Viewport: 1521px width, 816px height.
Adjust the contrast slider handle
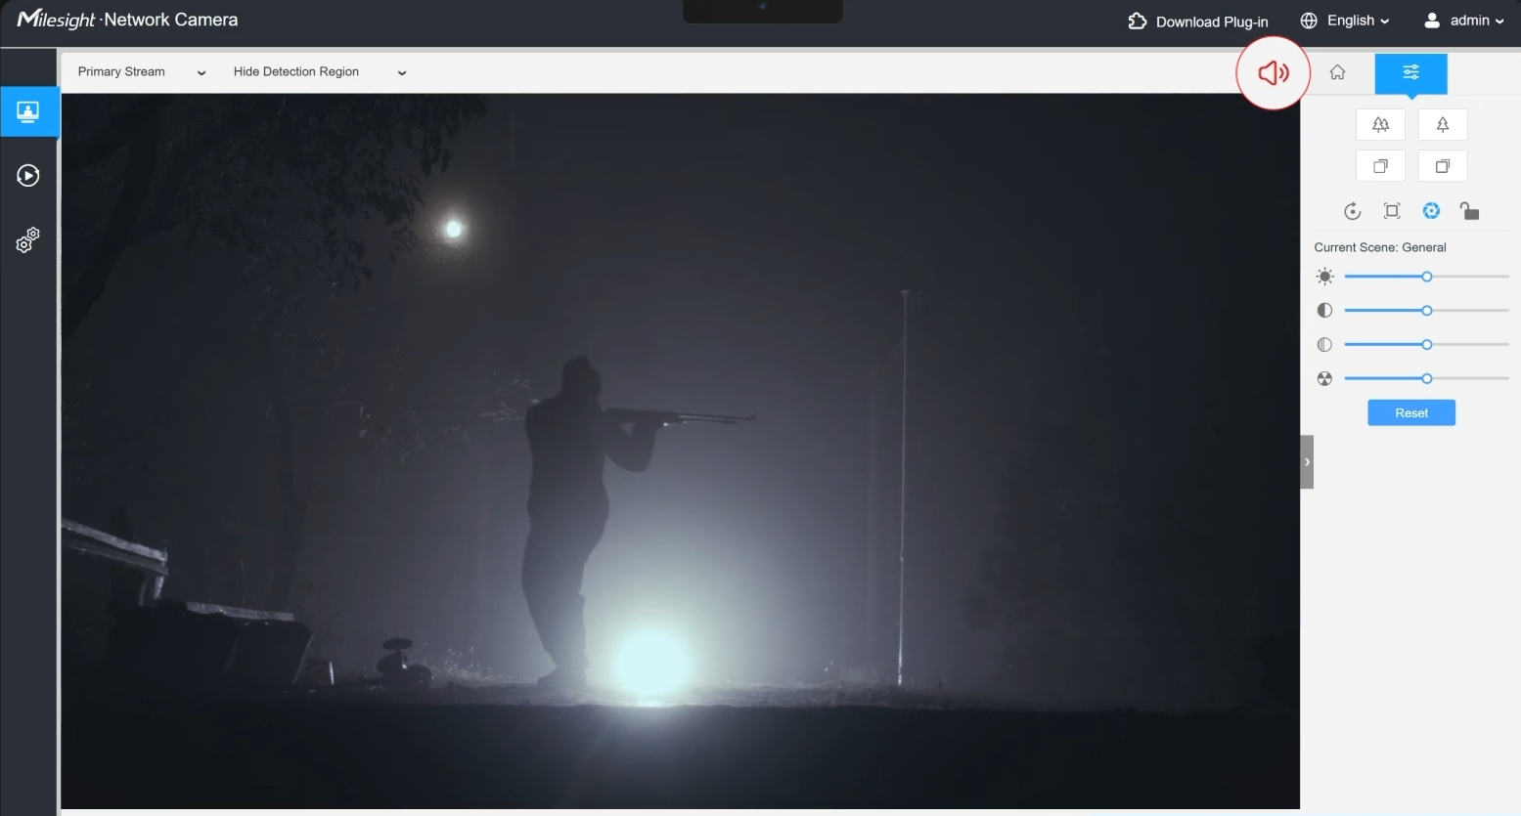(x=1427, y=311)
